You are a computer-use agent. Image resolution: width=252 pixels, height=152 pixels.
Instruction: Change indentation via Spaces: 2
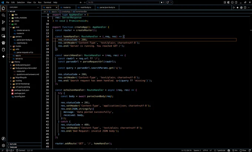pyautogui.click(x=197, y=151)
